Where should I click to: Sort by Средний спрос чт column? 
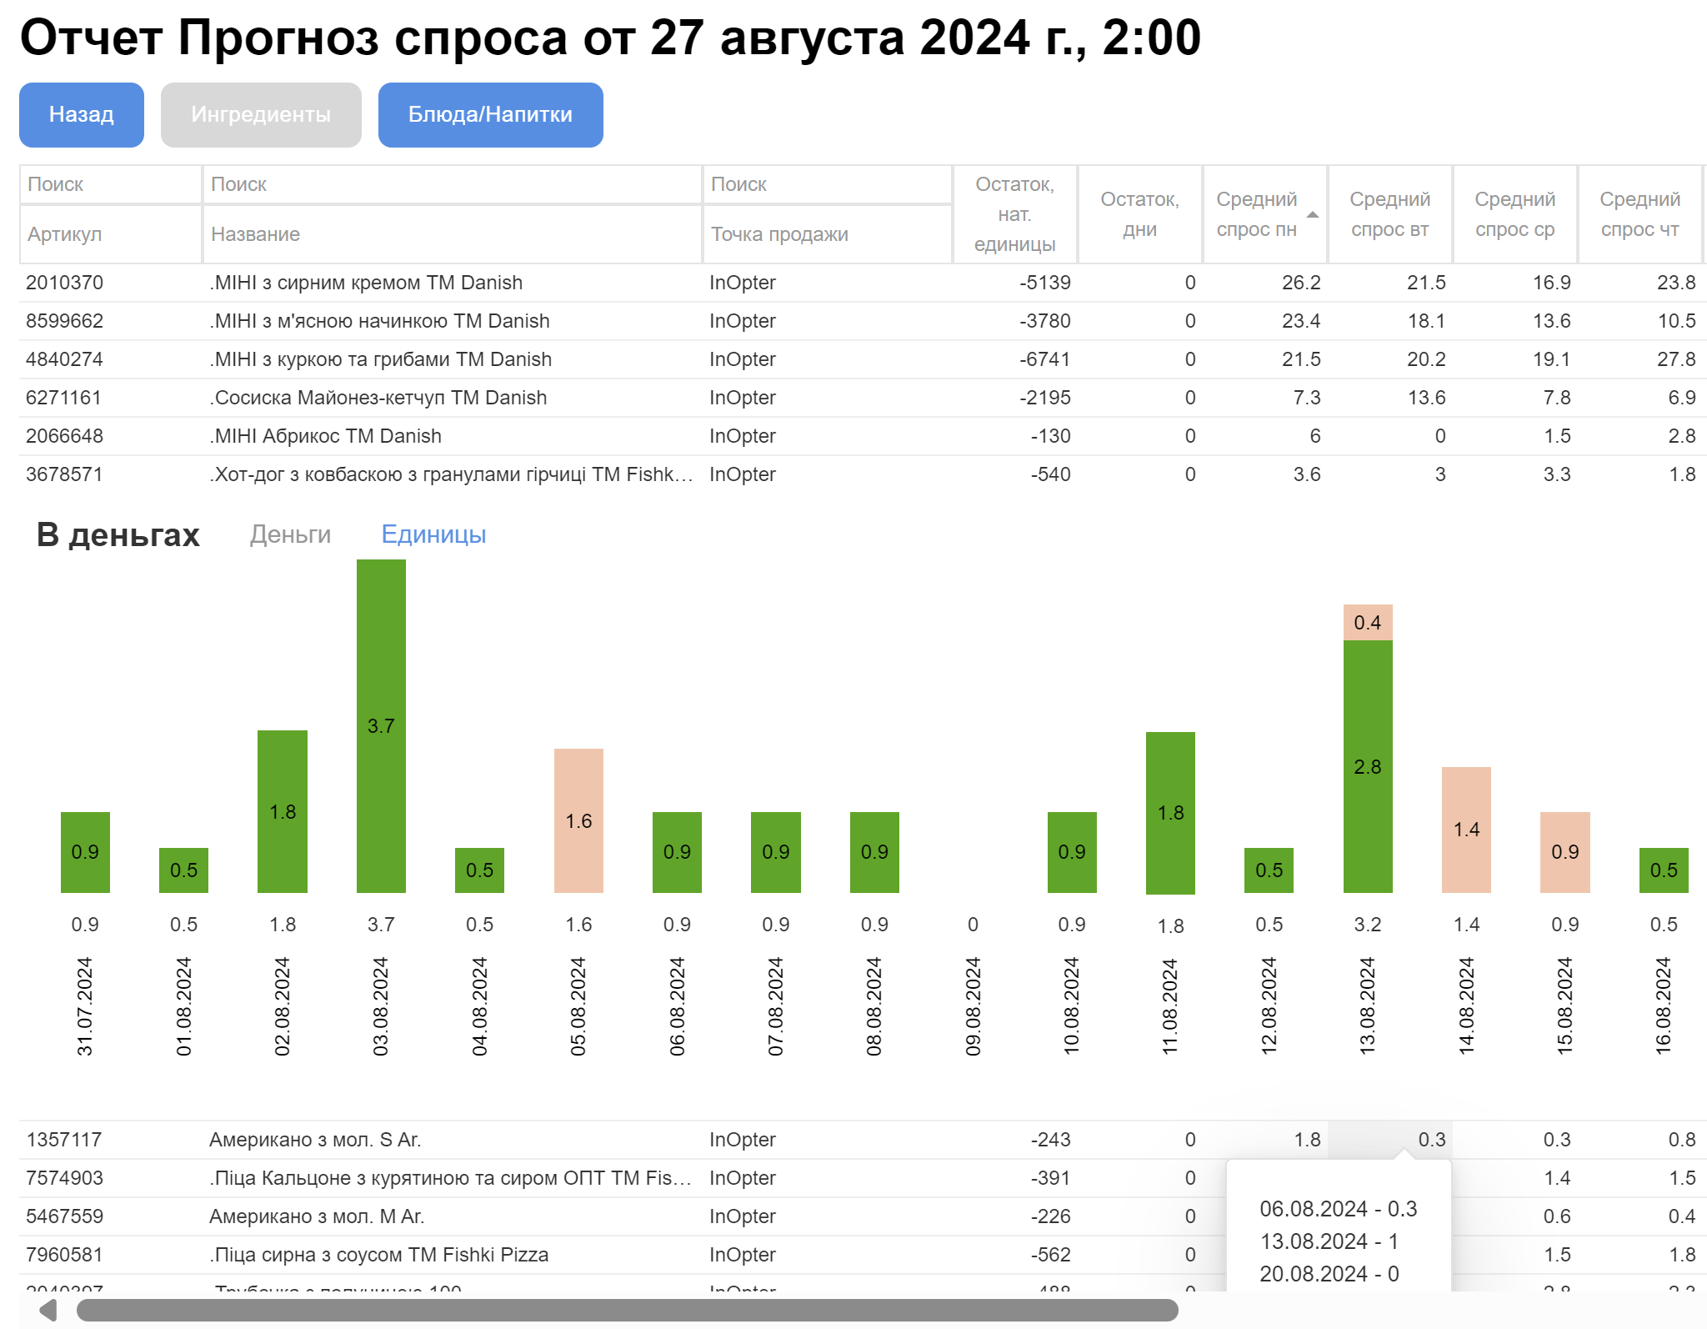[1640, 214]
